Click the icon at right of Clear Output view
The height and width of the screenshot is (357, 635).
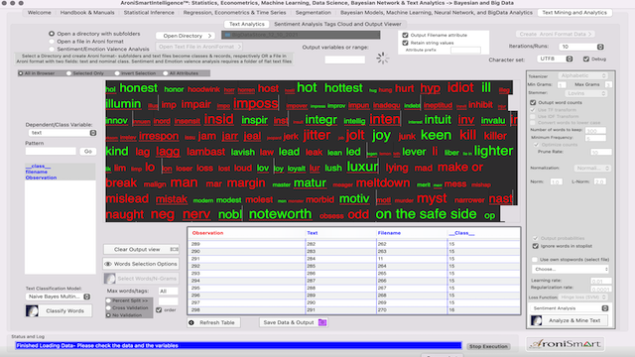[174, 249]
